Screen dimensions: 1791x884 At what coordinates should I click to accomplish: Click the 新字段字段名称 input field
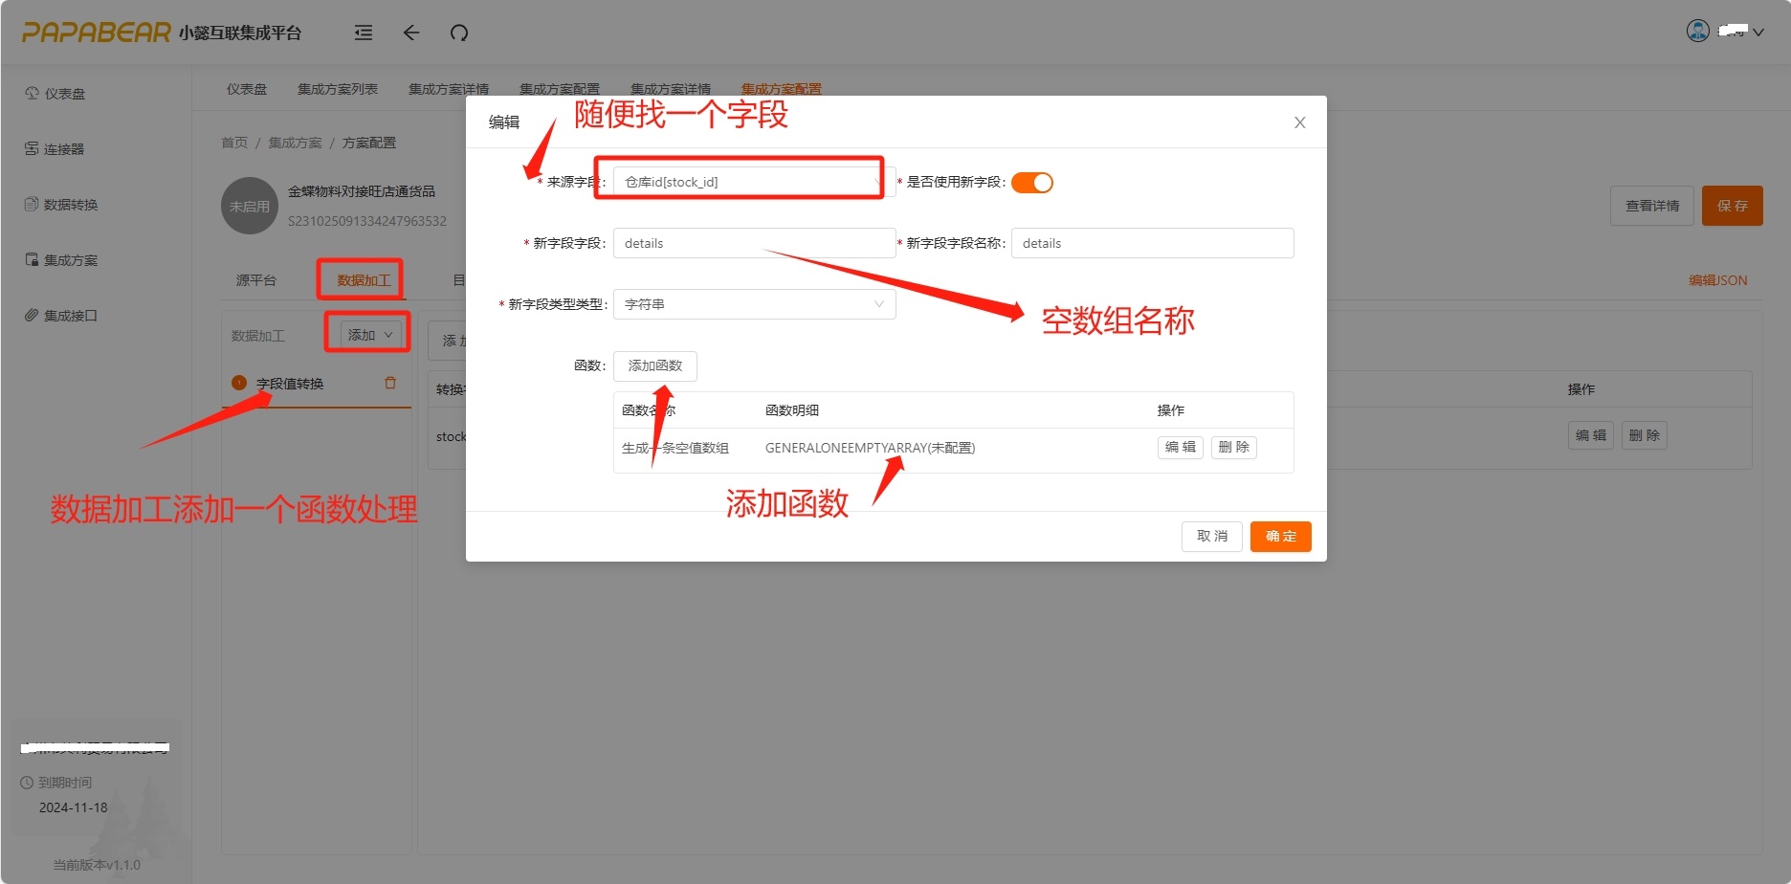[x=1151, y=243]
